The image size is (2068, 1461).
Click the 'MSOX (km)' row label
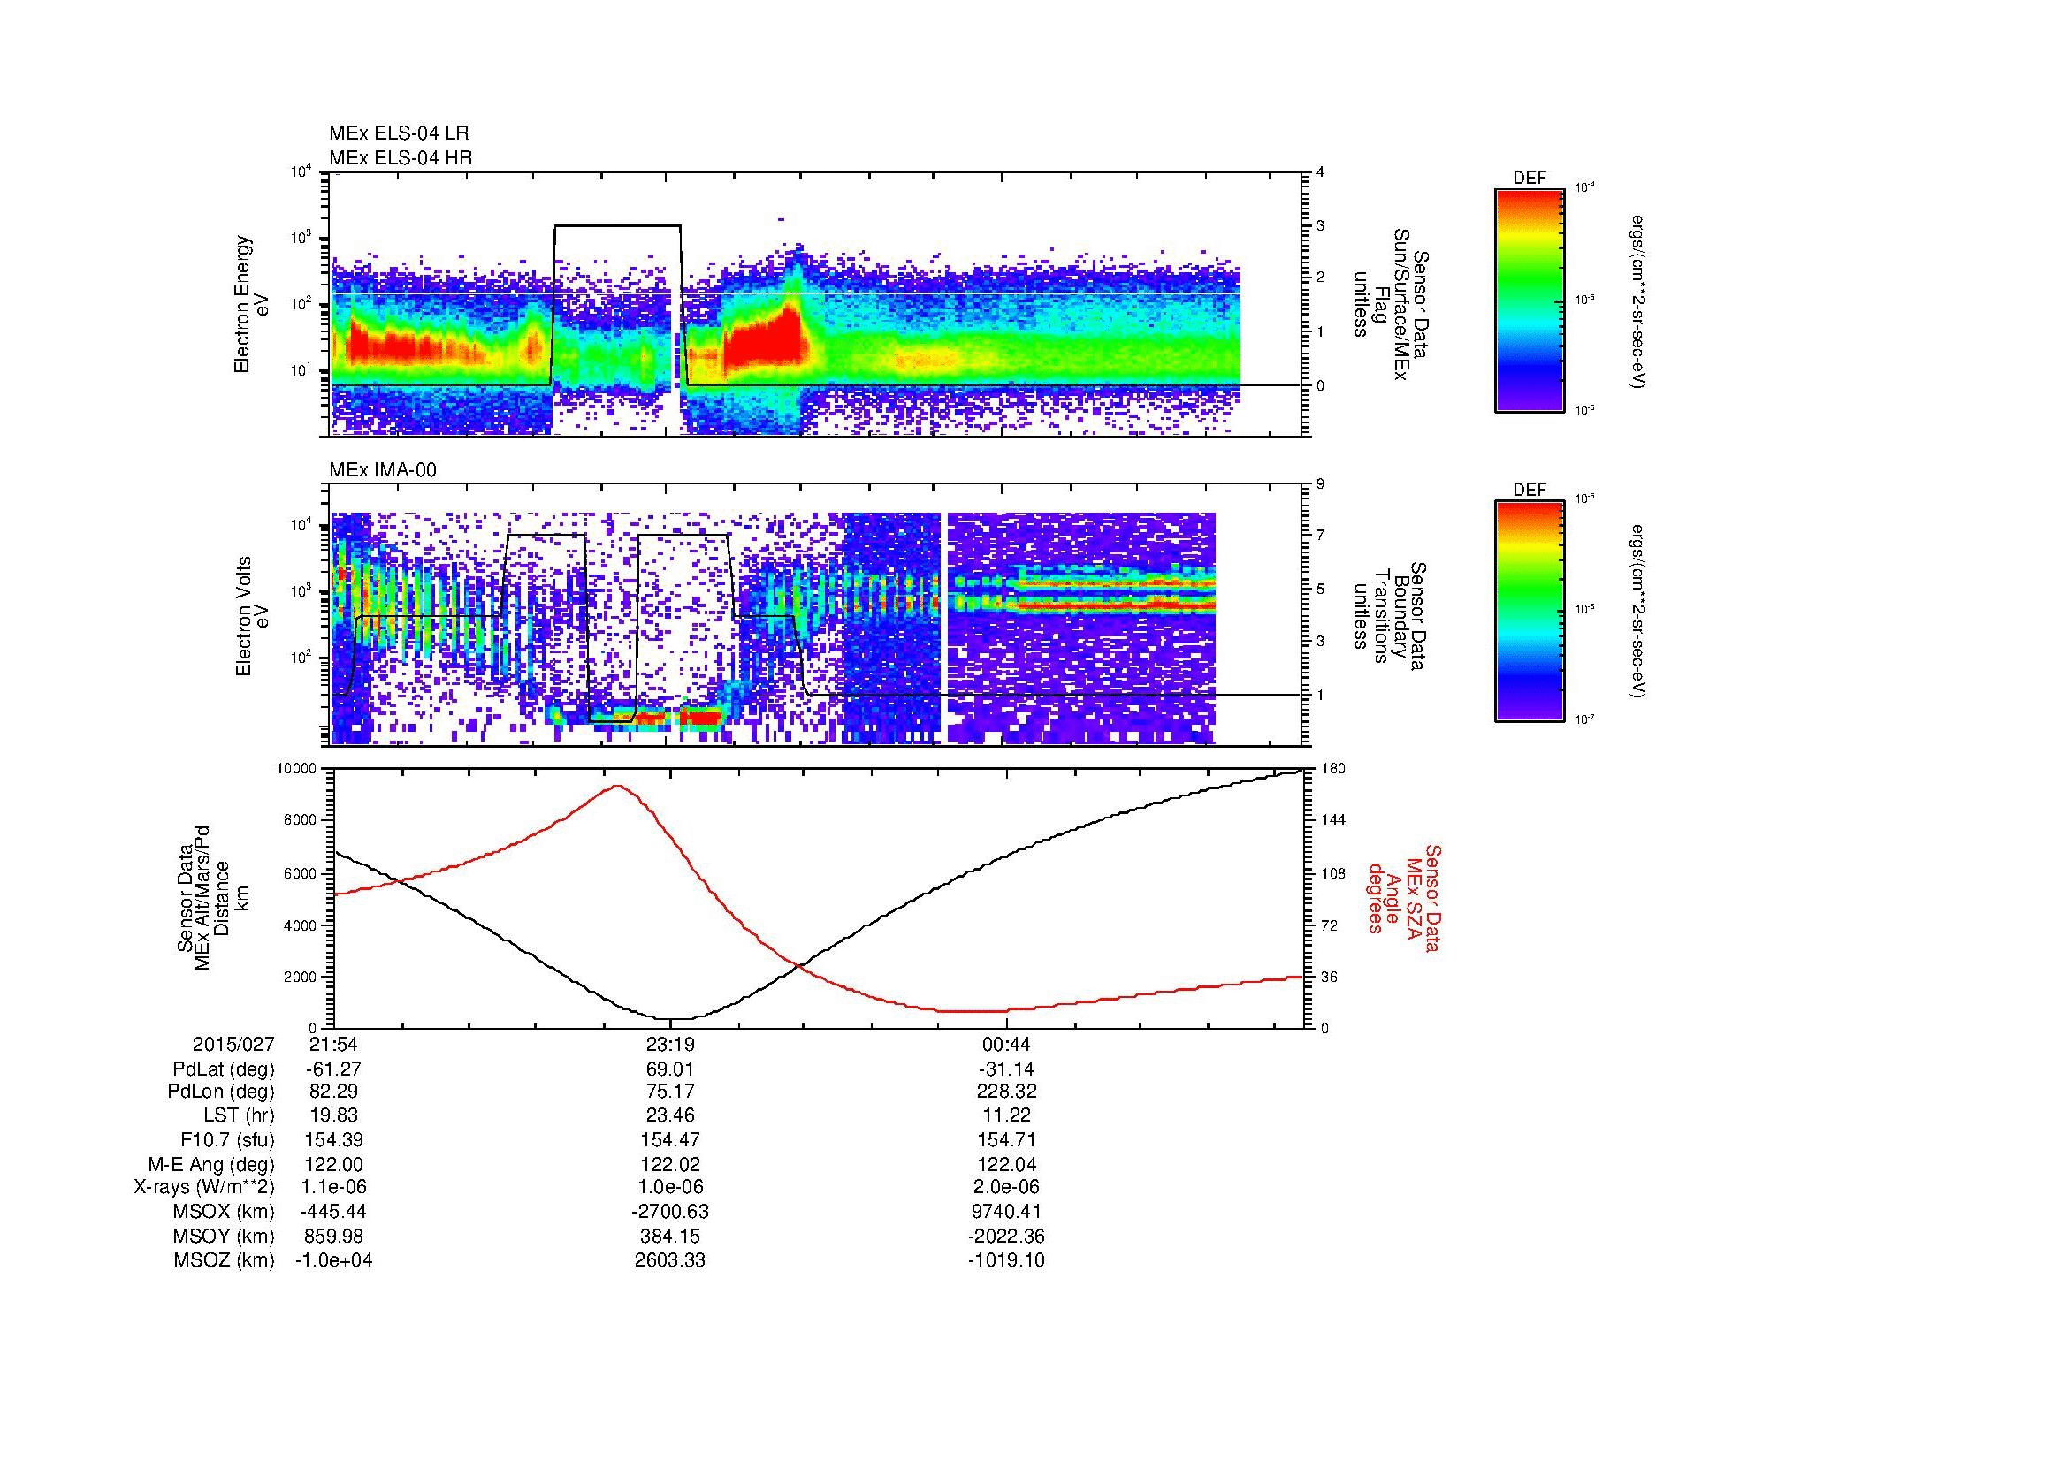pos(224,1212)
